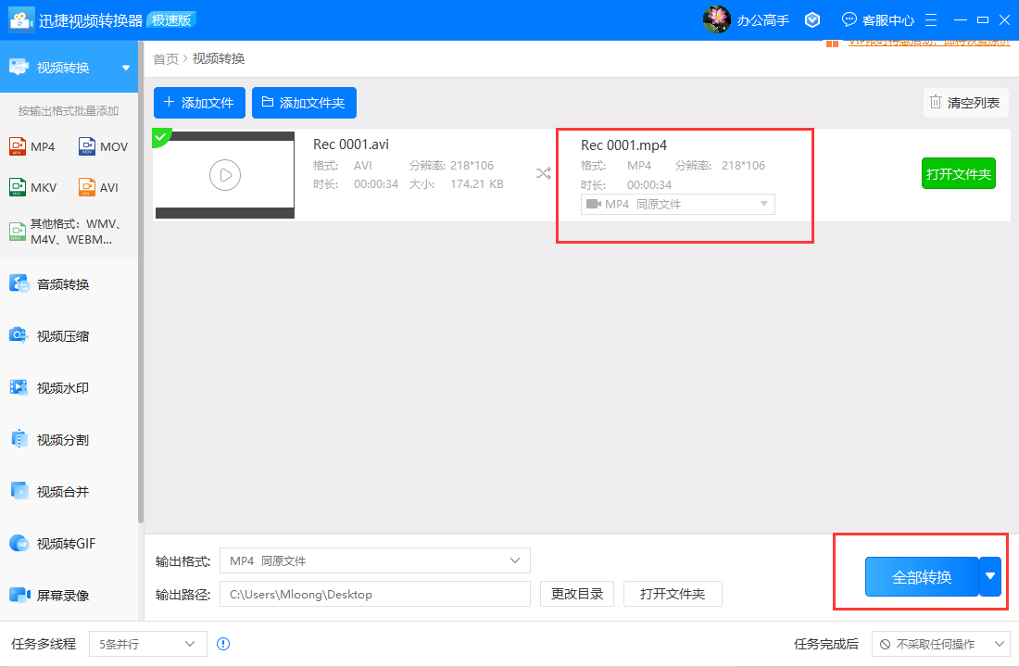Expand the 不采取任何操作 dropdown
1019x667 pixels.
(x=940, y=644)
